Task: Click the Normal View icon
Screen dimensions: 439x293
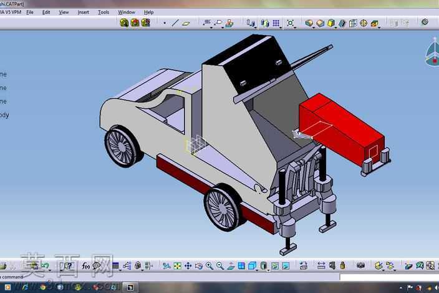Action: 231,266
